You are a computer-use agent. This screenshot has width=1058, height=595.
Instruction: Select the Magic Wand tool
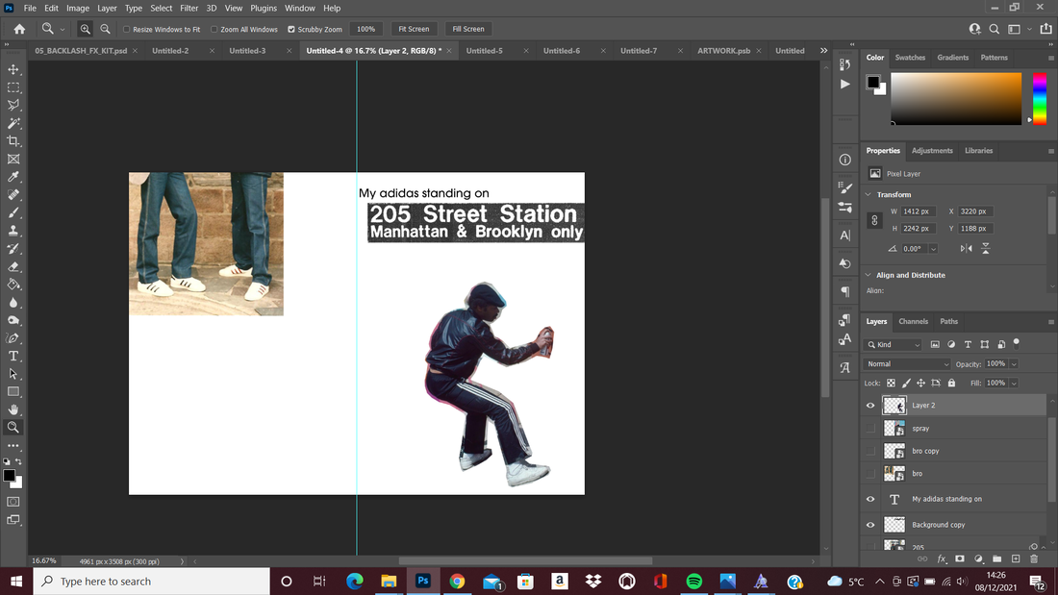13,123
